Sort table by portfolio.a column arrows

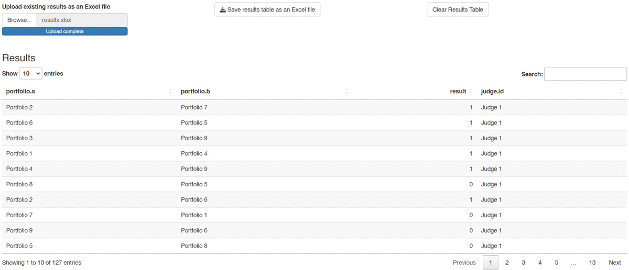(170, 92)
